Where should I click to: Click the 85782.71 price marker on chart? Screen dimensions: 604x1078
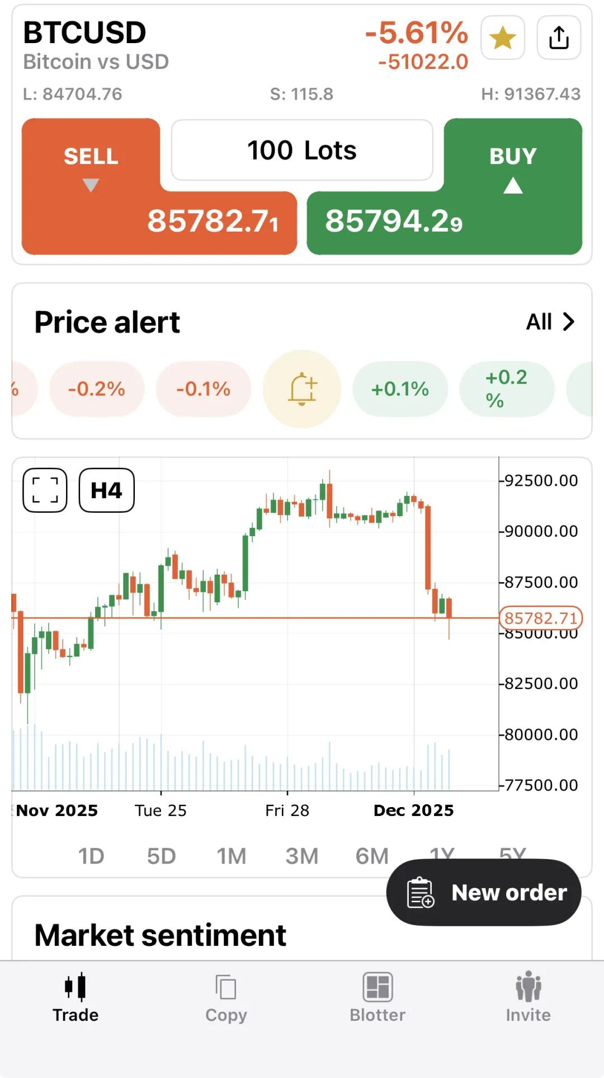540,618
